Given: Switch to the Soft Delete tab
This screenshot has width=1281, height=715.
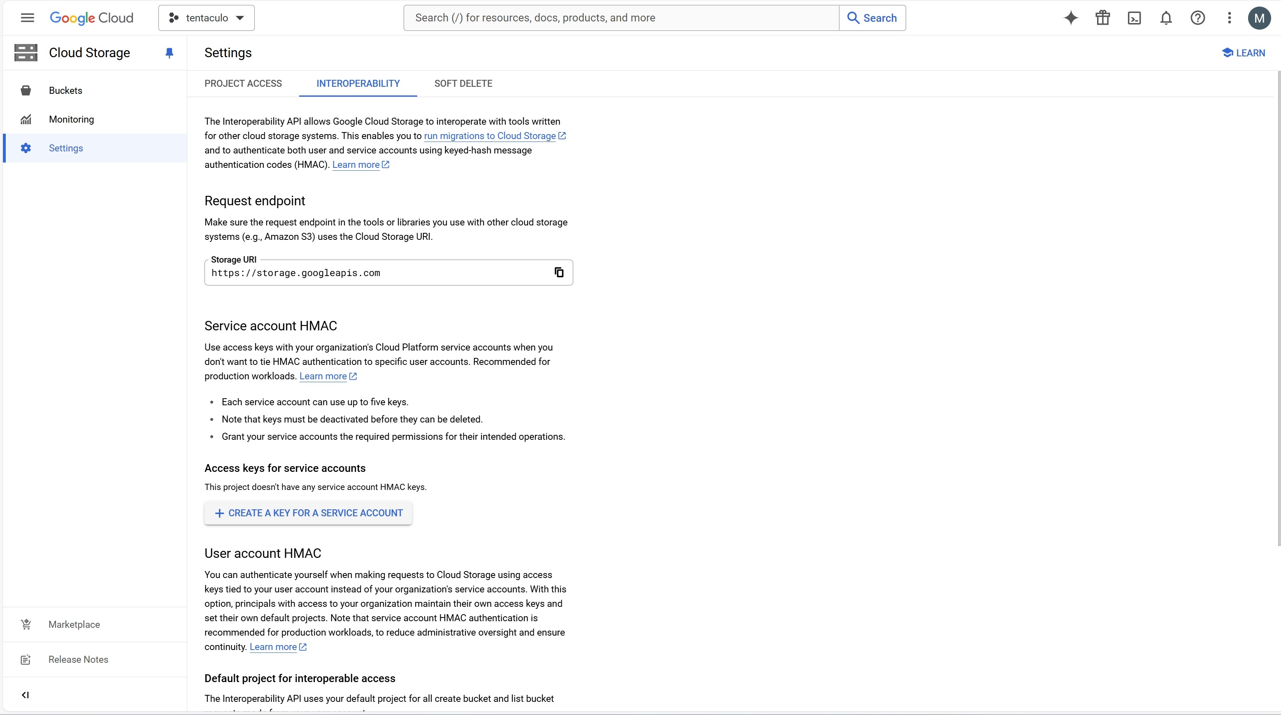Looking at the screenshot, I should point(463,84).
